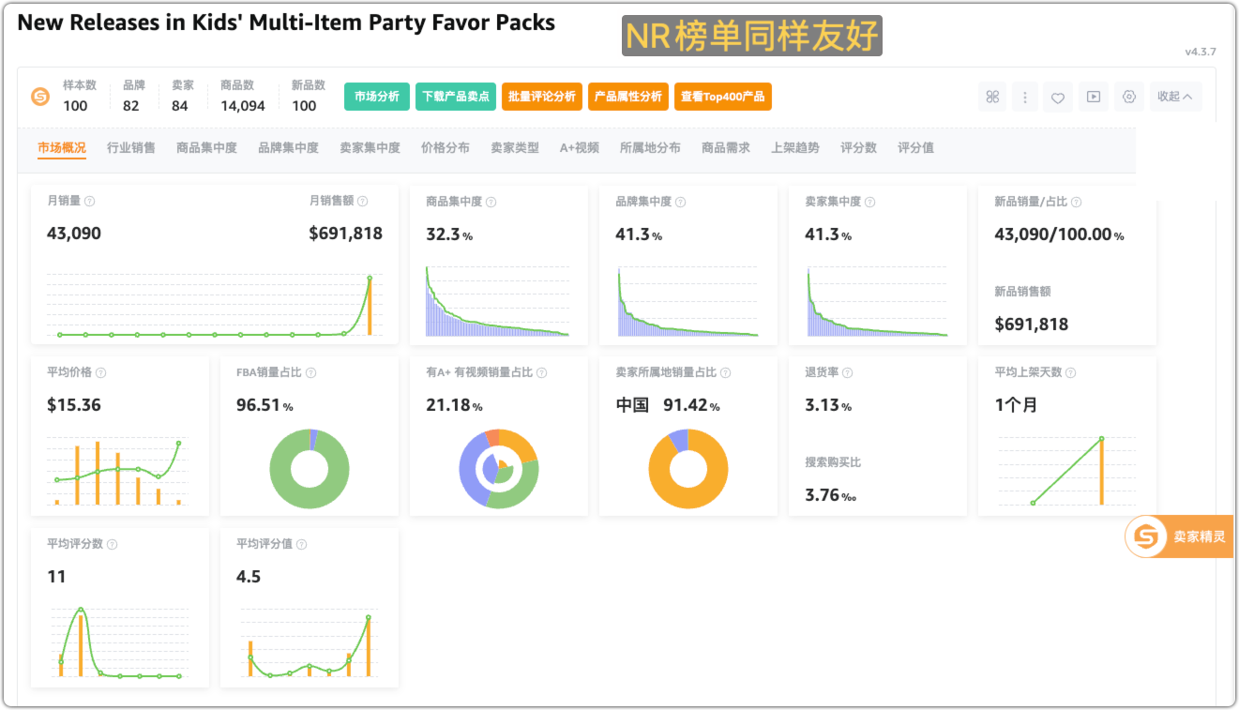
Task: Click help icon next to 平均评分数
Action: click(113, 544)
